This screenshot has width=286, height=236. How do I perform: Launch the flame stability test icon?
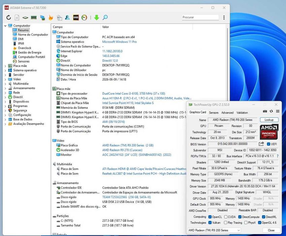[51, 18]
